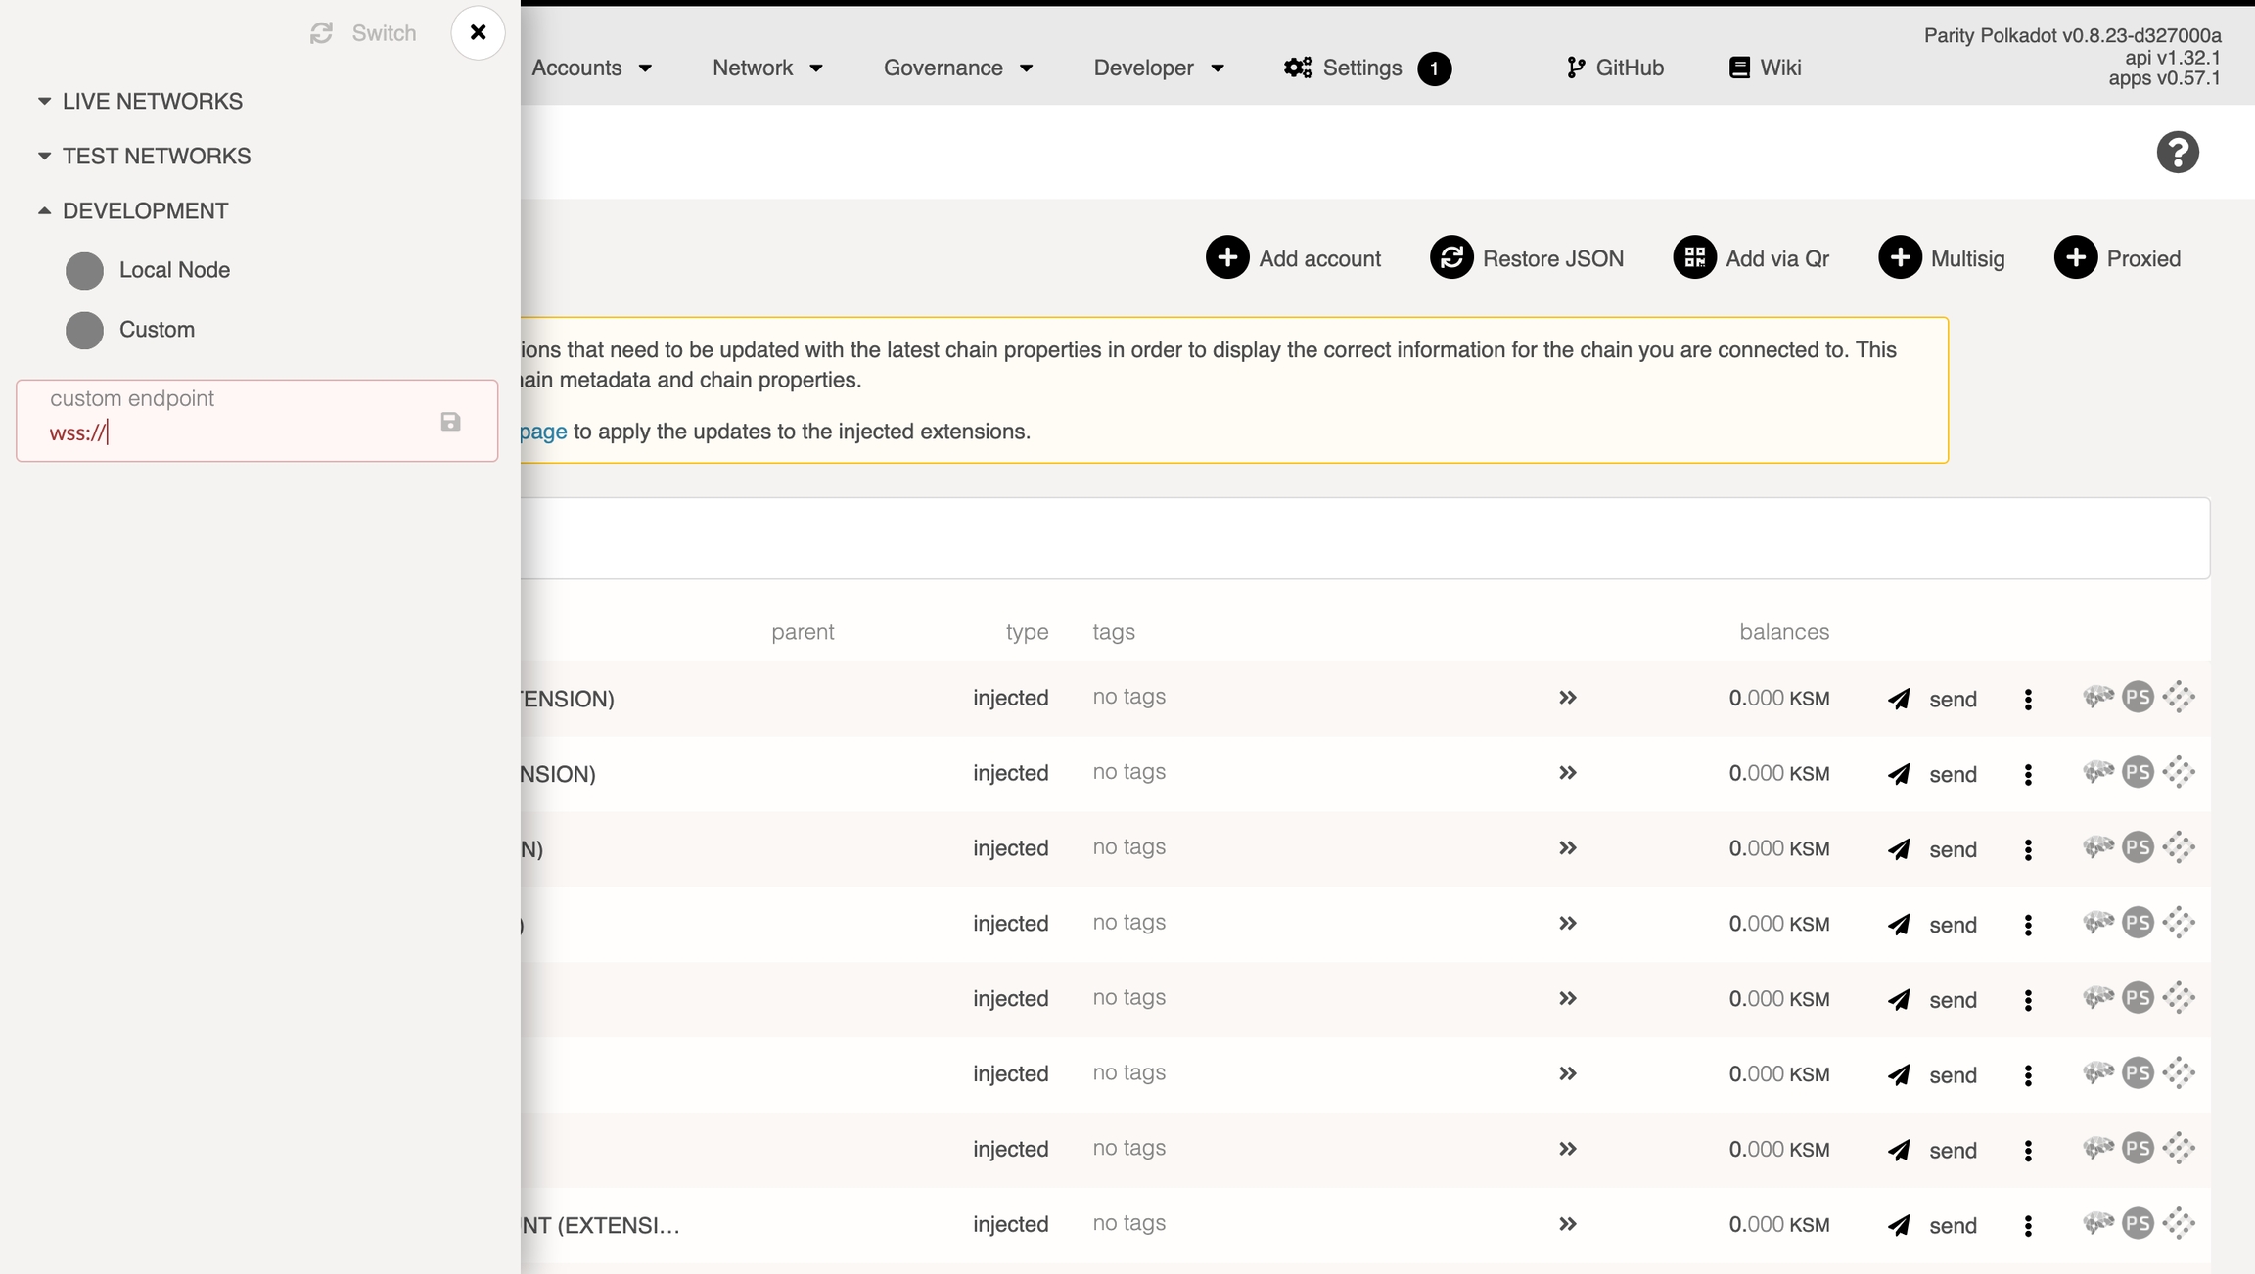
Task: Click the Add via Qr icon button
Action: 1694,258
